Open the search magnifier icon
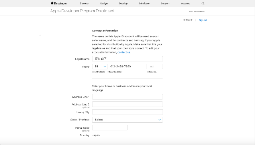Screen dimensions: 255x145 pyautogui.click(x=203, y=4)
